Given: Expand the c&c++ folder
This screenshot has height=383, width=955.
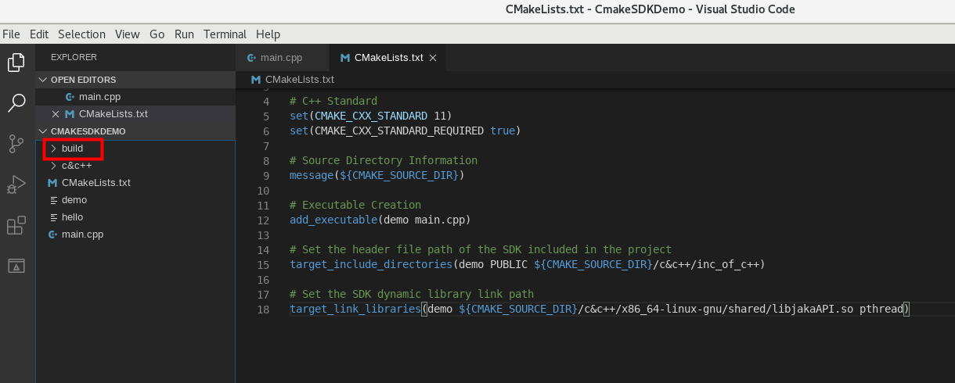Looking at the screenshot, I should (76, 166).
